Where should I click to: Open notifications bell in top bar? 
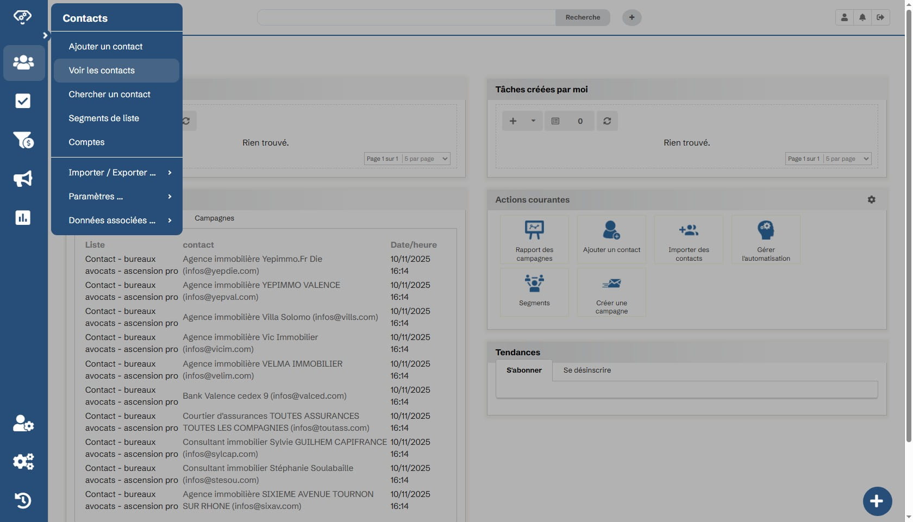pos(862,17)
